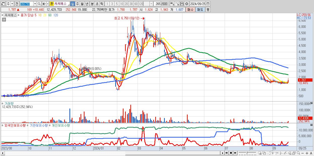This screenshot has height=156, width=314.
Task: Switch to weekly 주 chart period
Action: [x=77, y=4]
